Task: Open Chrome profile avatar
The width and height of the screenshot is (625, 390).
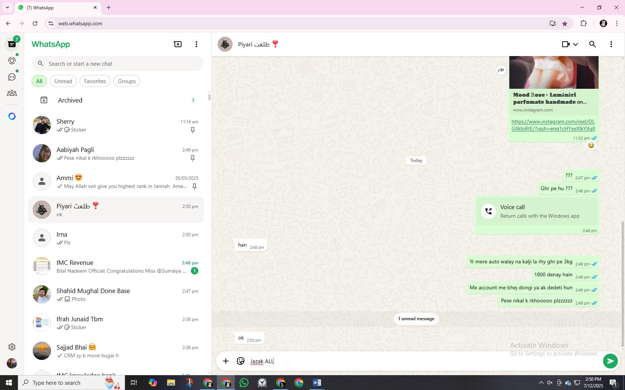Action: point(603,23)
